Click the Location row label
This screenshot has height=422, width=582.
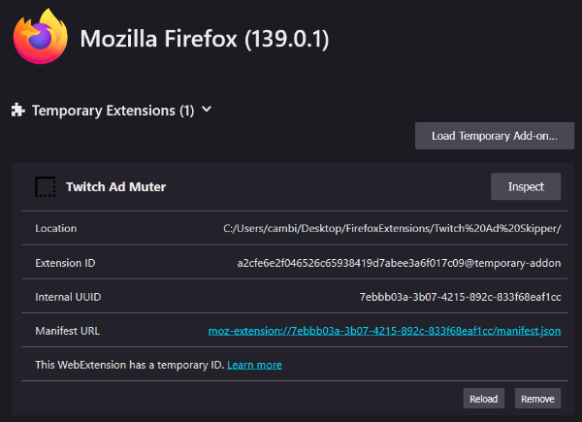(55, 229)
